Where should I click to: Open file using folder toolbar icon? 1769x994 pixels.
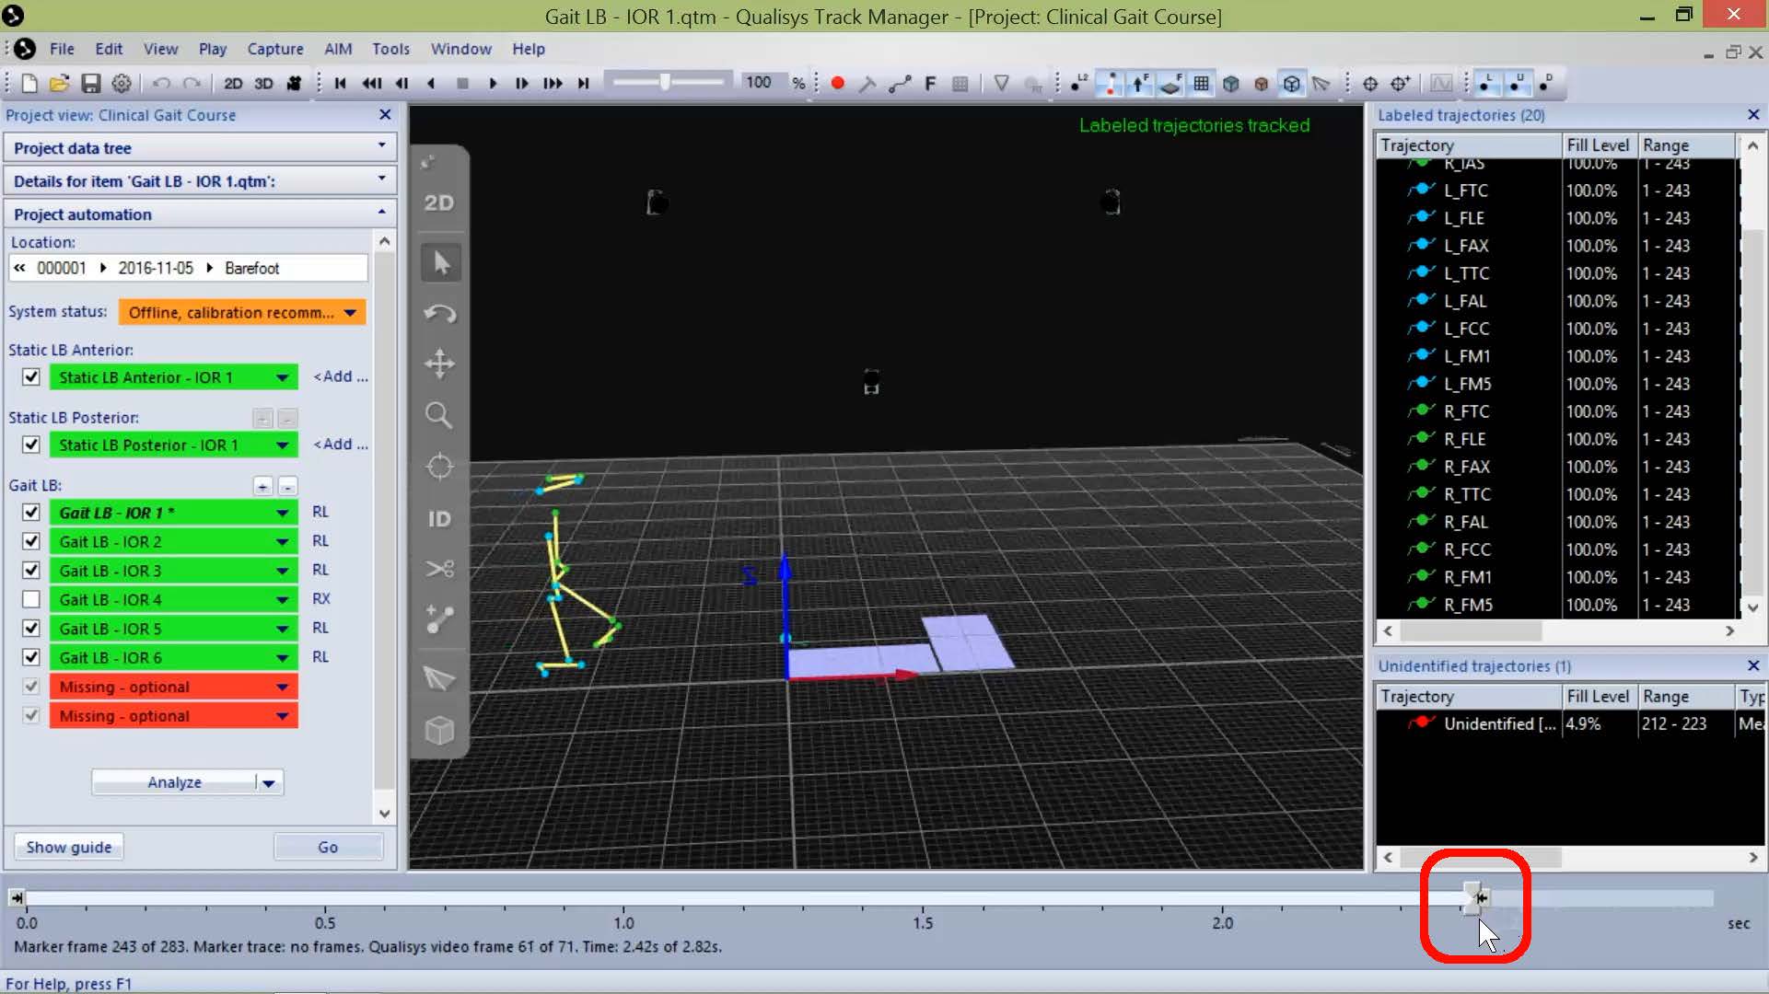pyautogui.click(x=59, y=84)
